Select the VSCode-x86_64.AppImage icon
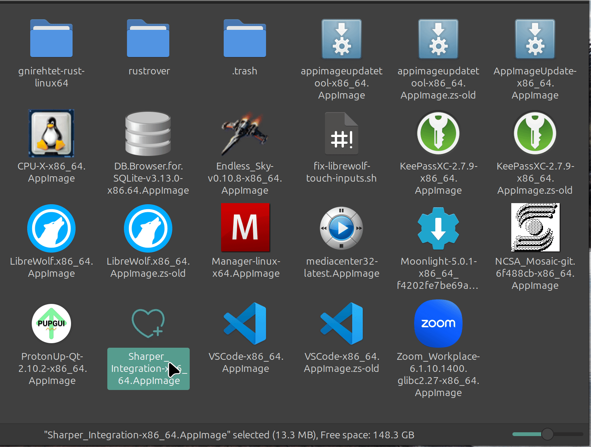This screenshot has height=447, width=591. [x=245, y=324]
